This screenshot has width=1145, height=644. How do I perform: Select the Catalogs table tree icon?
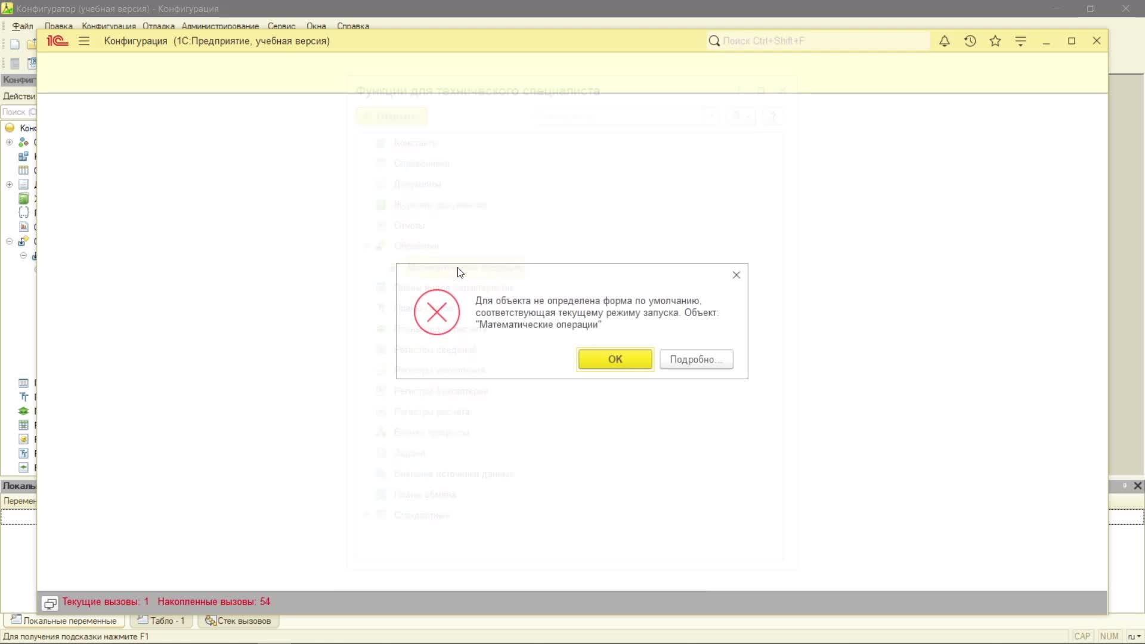(x=23, y=171)
